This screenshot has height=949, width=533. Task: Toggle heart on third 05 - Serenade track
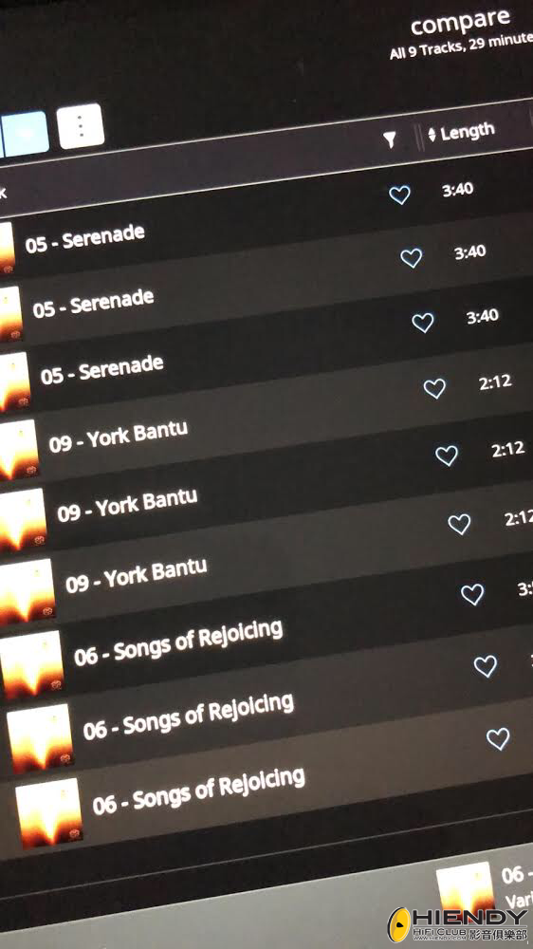pyautogui.click(x=423, y=323)
